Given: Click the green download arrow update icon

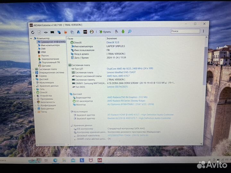Looking at the screenshot, I should tap(123, 31).
